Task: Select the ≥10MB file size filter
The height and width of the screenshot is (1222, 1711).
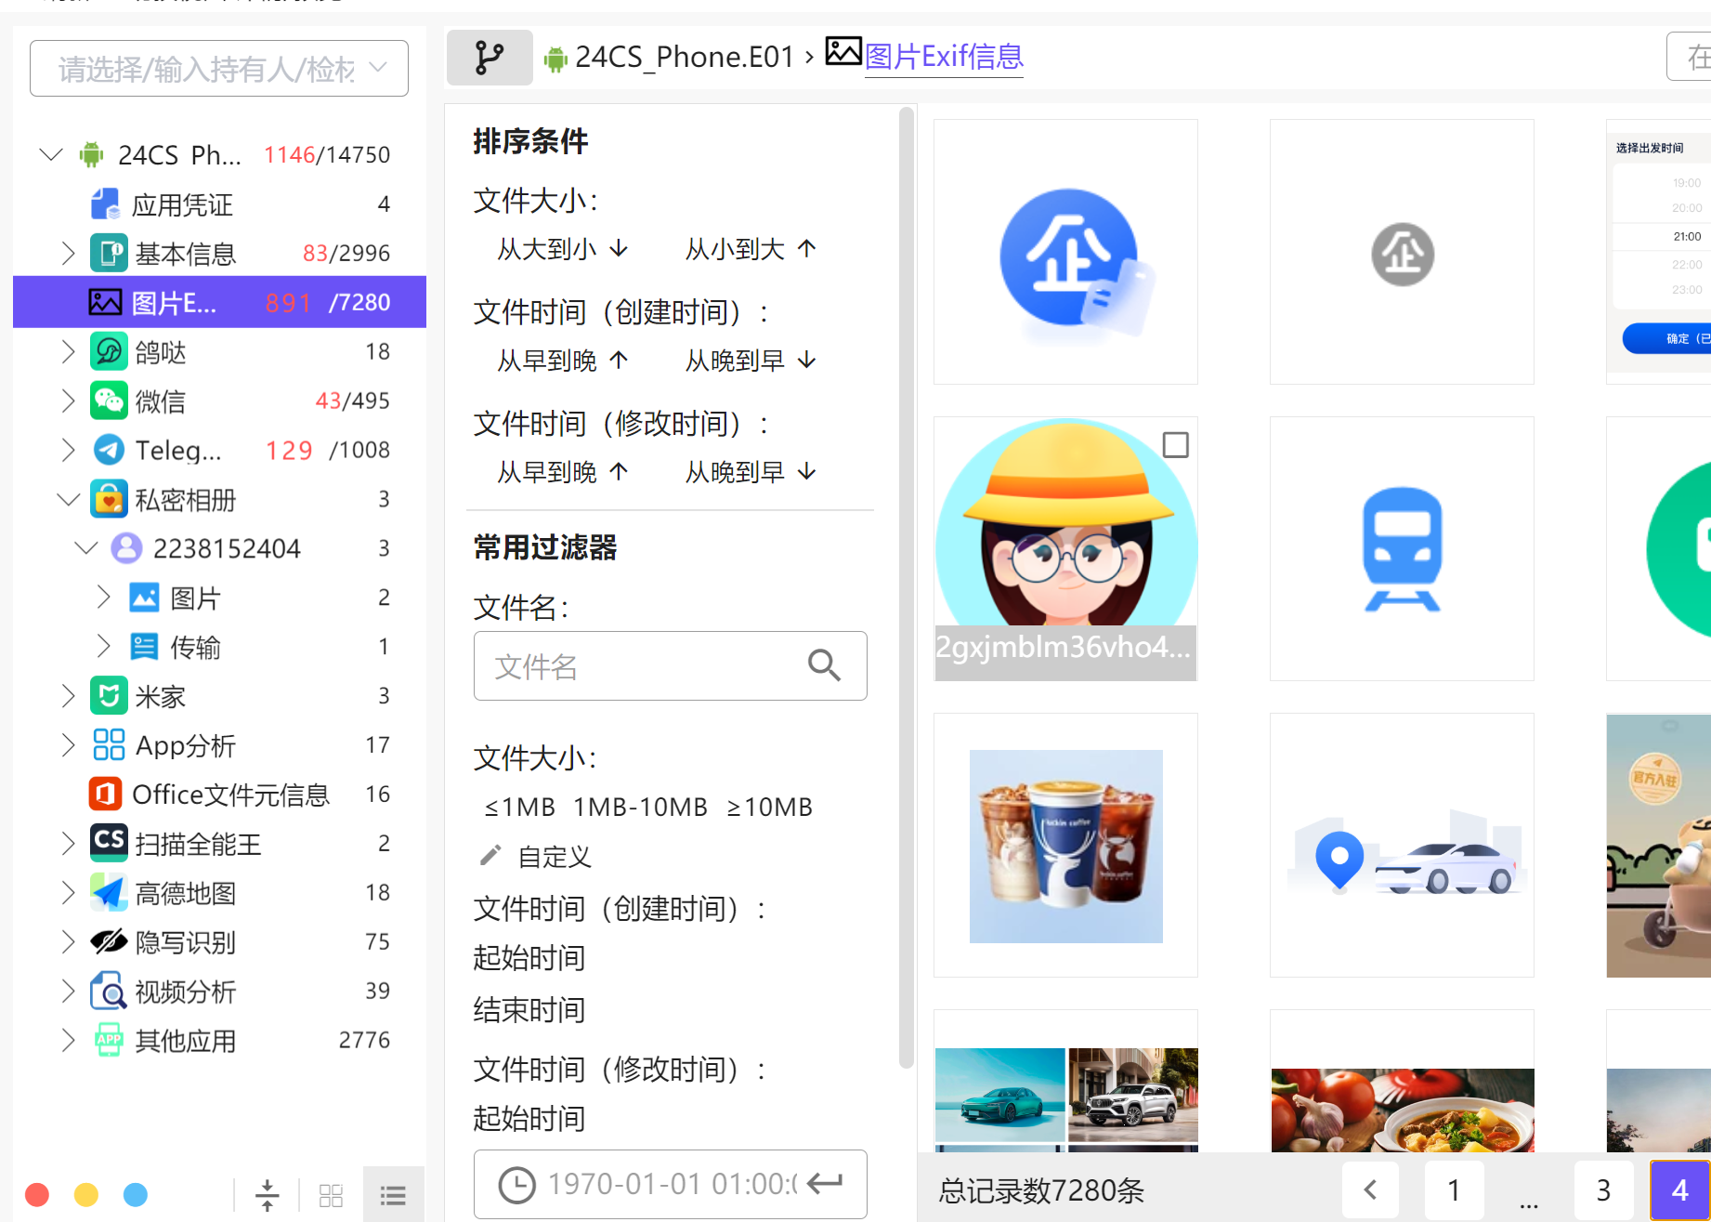Action: [x=769, y=807]
